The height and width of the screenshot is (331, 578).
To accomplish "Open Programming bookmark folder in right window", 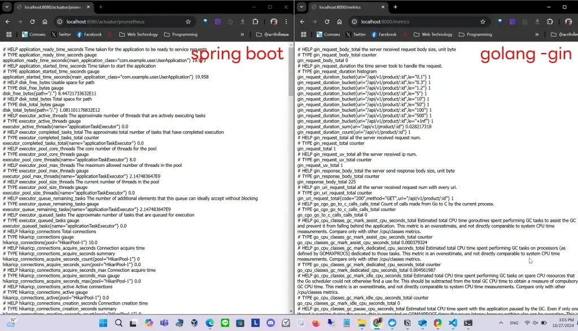I will [475, 34].
